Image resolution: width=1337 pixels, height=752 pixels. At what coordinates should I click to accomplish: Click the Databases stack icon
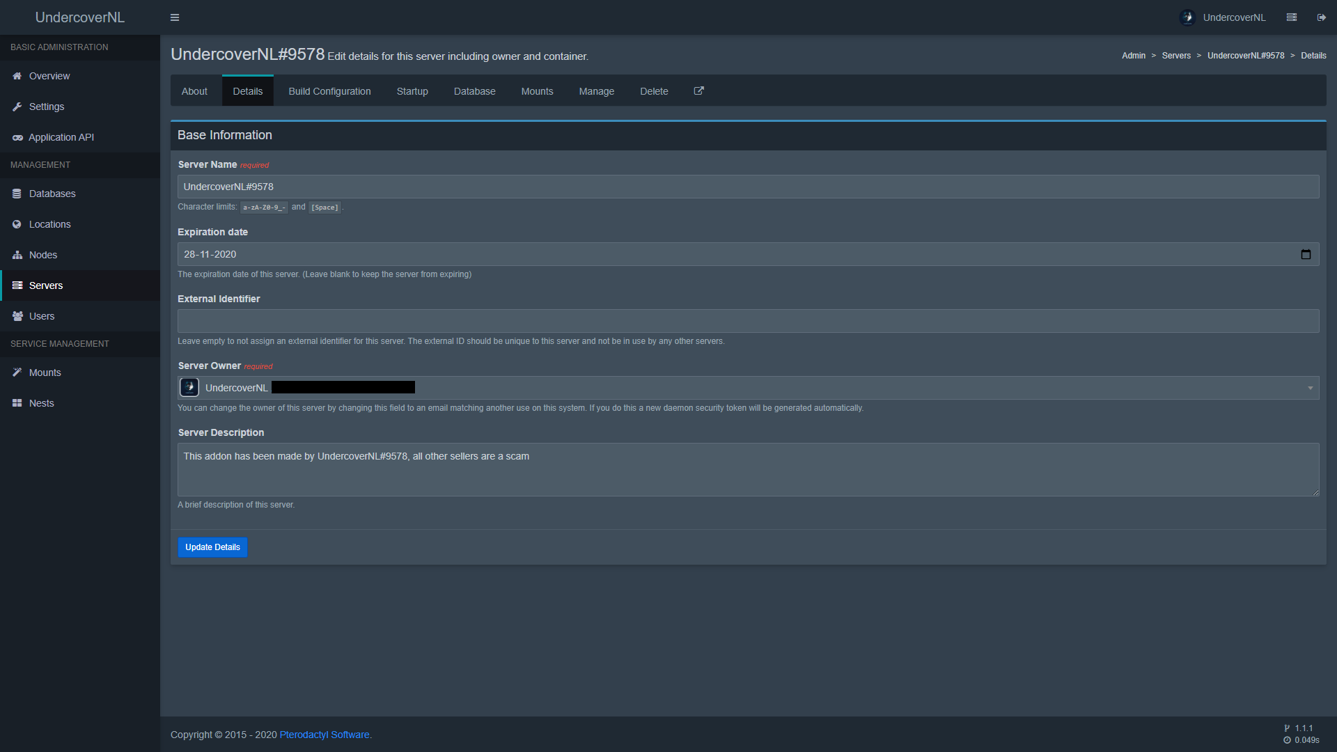17,194
